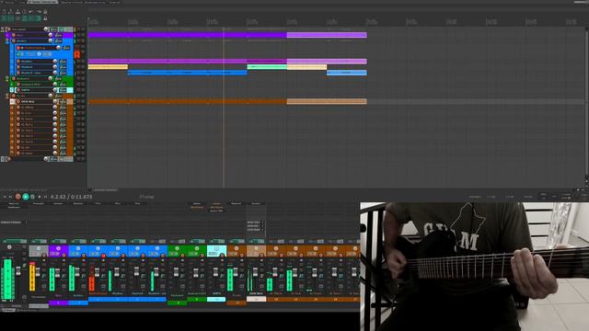Click the large red R icon beside blue tracks
The height and width of the screenshot is (331, 589).
(x=77, y=54)
